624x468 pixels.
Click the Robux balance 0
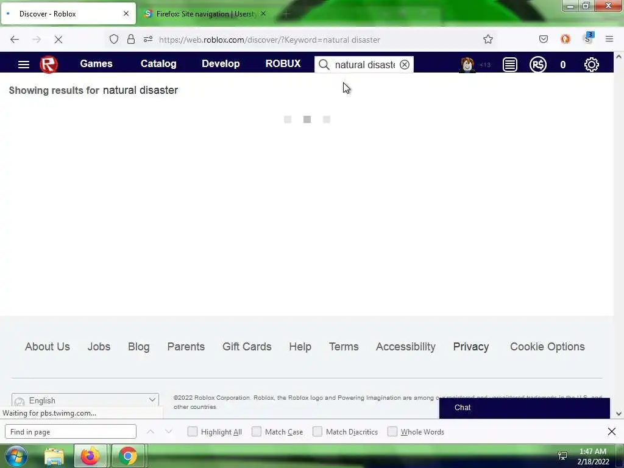click(x=562, y=65)
